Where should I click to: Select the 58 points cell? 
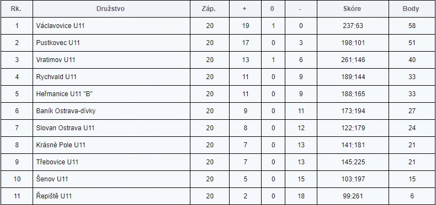coord(412,26)
